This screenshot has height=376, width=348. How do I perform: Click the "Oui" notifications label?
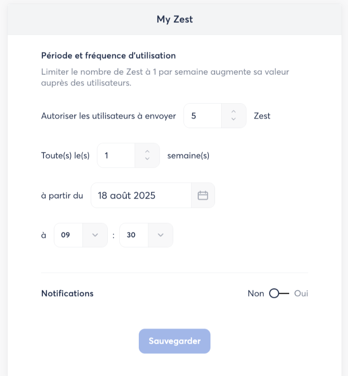tap(301, 294)
